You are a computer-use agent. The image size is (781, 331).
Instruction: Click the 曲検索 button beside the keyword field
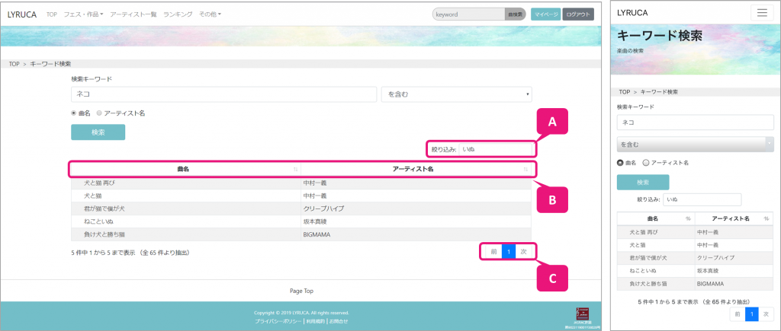516,14
